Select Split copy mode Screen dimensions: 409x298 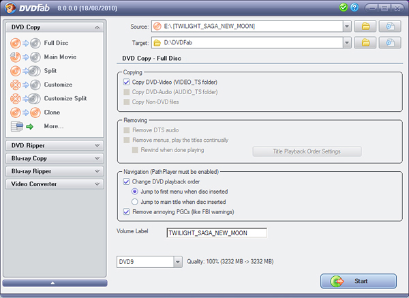(50, 71)
